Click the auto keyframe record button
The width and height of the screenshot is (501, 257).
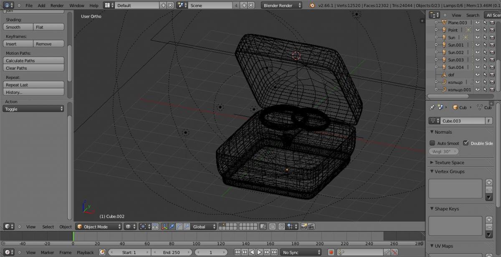tap(331, 252)
